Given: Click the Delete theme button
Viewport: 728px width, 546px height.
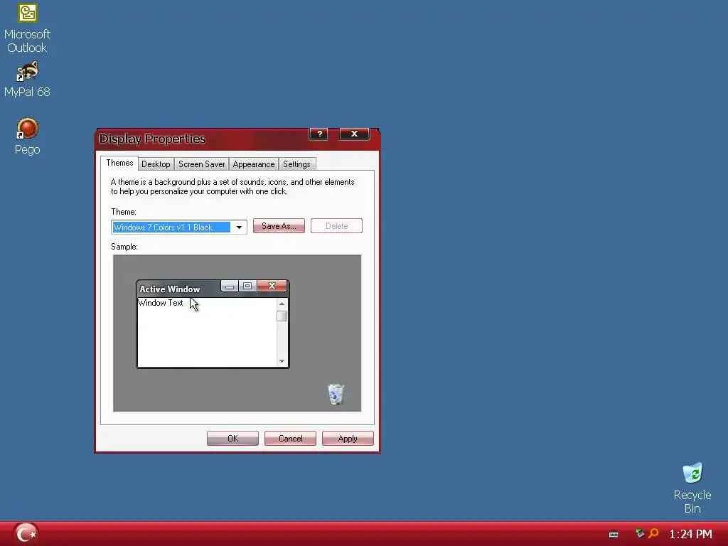Looking at the screenshot, I should coord(336,226).
